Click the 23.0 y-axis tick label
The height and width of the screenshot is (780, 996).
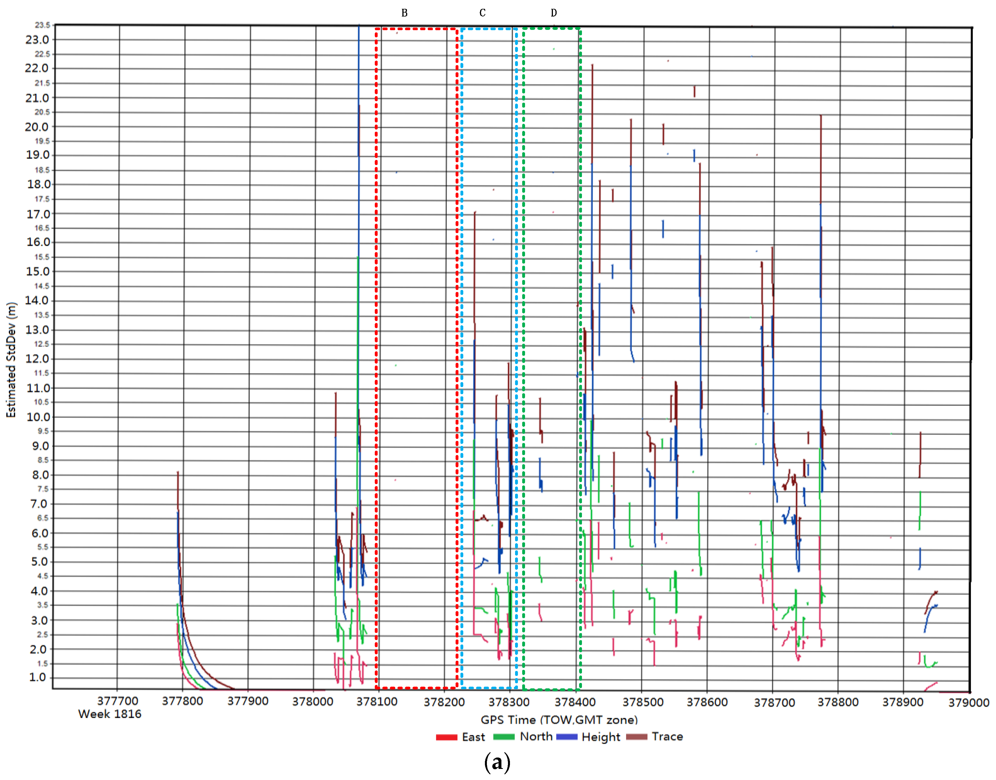coord(37,40)
